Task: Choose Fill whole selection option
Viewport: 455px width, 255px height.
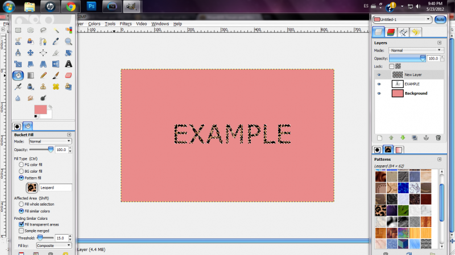Action: coord(21,204)
